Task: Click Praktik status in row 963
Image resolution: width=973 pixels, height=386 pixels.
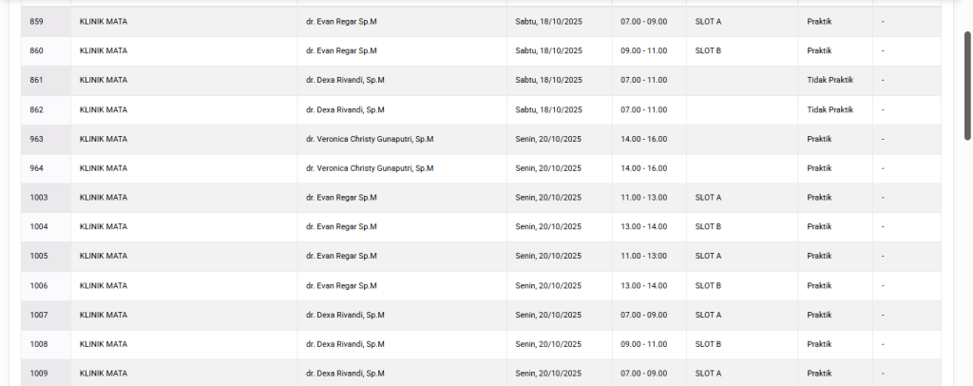Action: [x=819, y=139]
